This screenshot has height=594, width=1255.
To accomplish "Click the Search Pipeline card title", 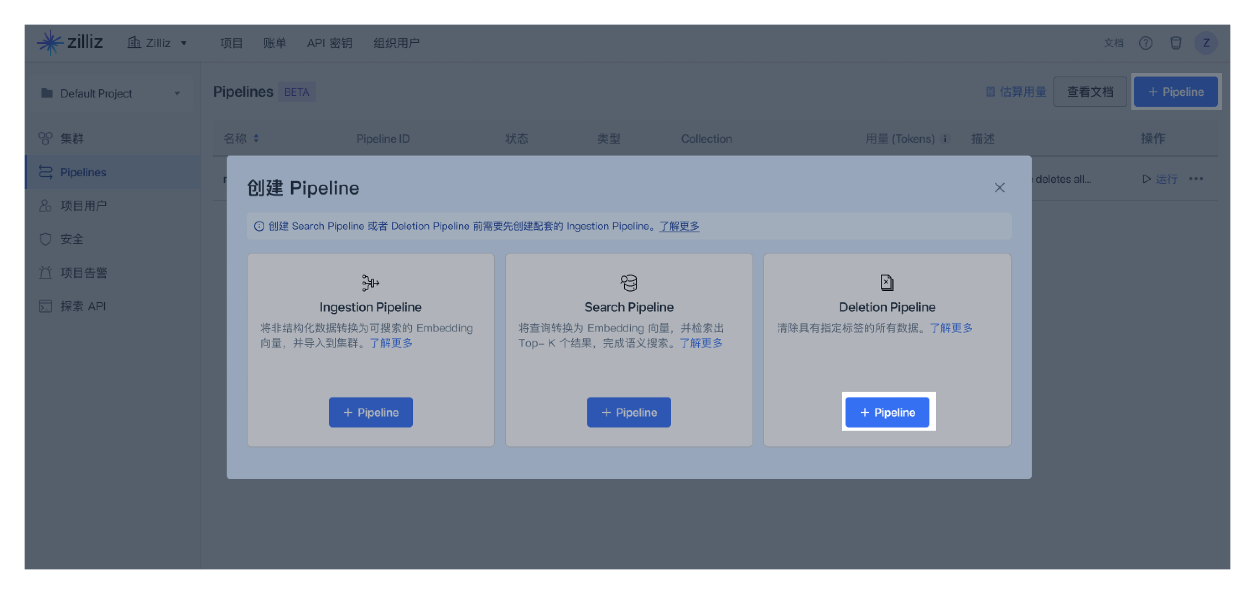I will pyautogui.click(x=628, y=307).
